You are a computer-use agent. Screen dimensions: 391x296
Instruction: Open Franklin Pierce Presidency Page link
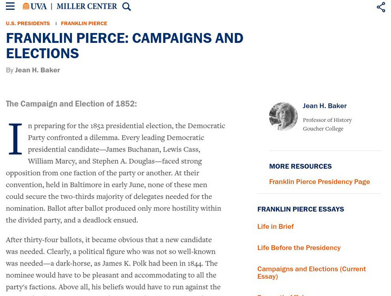(319, 182)
